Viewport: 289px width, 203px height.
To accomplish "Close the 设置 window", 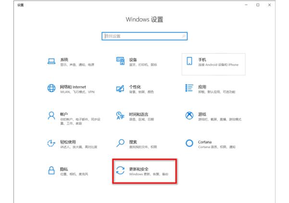I will tap(269, 5).
